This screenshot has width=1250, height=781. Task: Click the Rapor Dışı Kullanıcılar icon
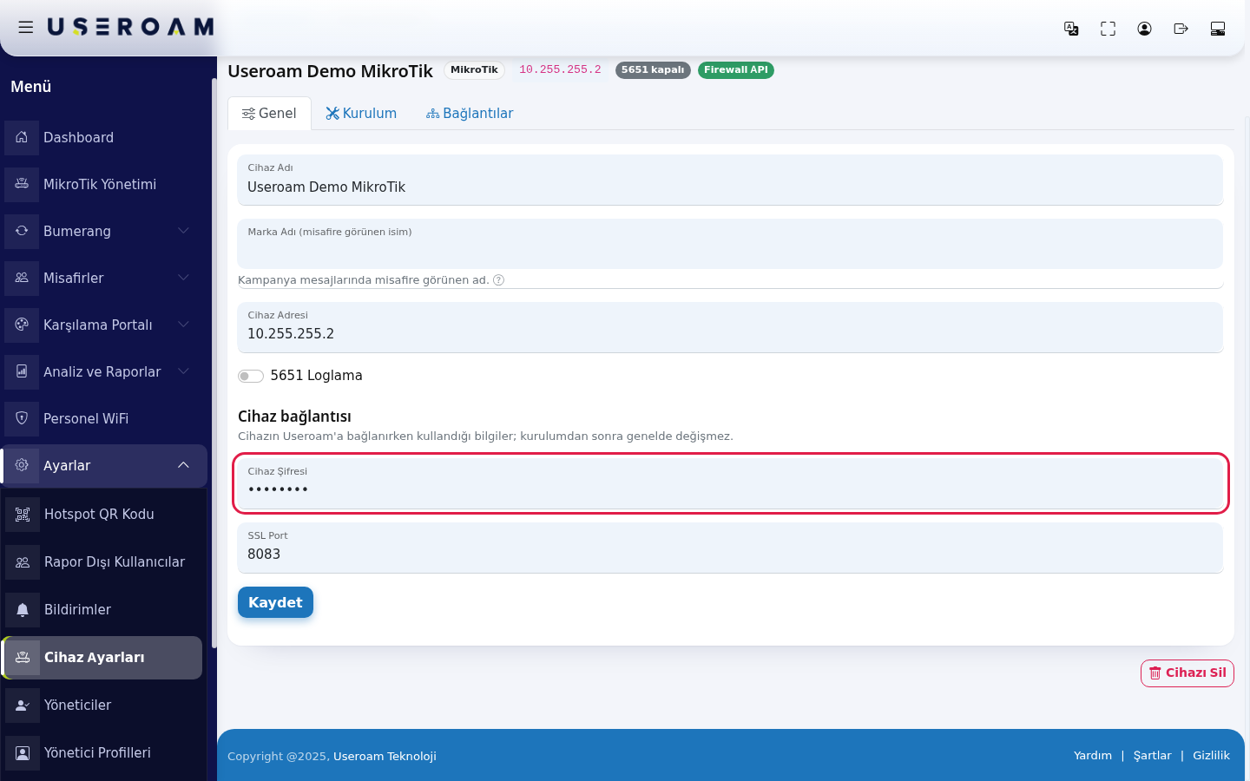point(23,561)
